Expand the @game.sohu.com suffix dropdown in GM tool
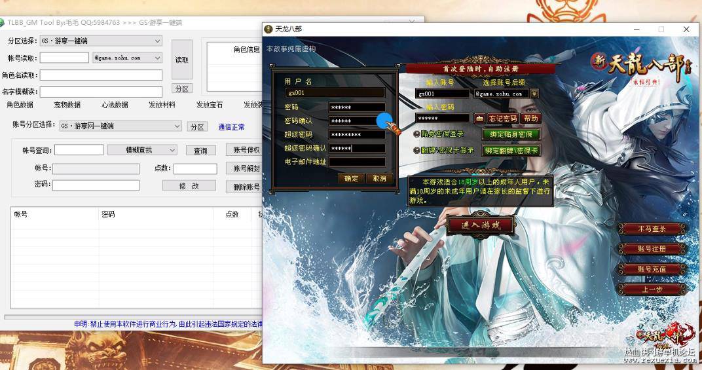The image size is (702, 370). pyautogui.click(x=127, y=58)
